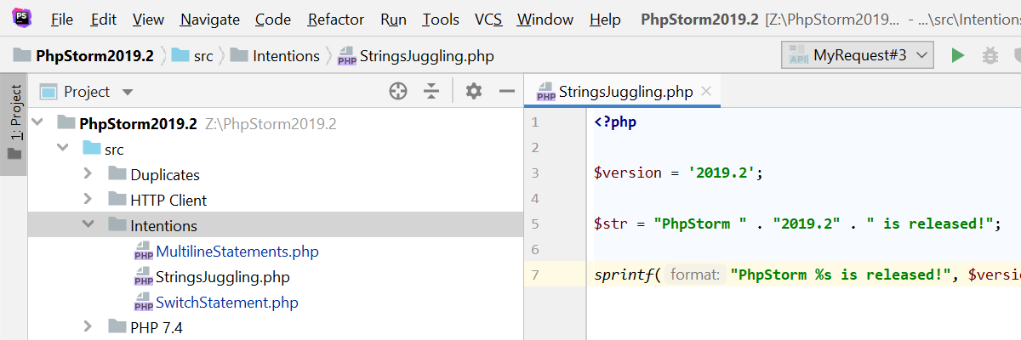Open the Navigate menu

pyautogui.click(x=210, y=19)
